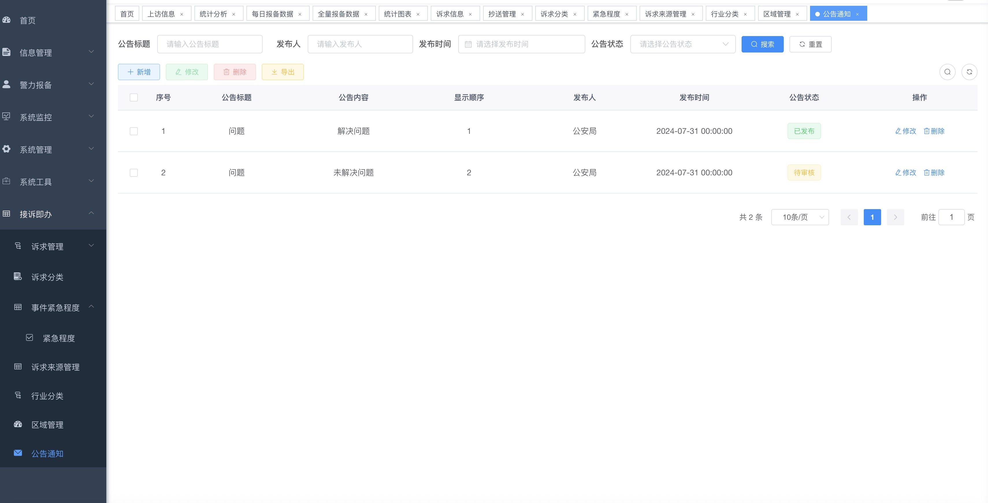This screenshot has height=503, width=988.
Task: Click the 行业分类 tree icon
Action: 18,395
